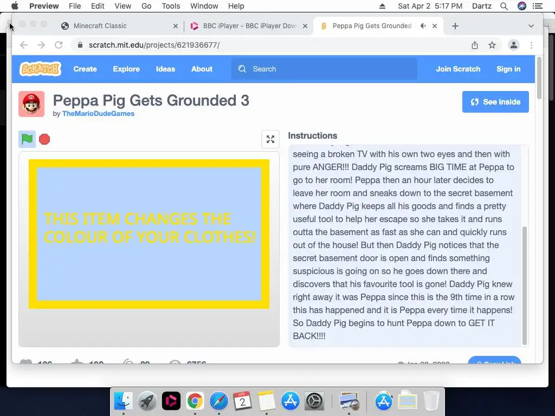Open Chrome profile icon
This screenshot has height=416, width=555.
tap(514, 45)
